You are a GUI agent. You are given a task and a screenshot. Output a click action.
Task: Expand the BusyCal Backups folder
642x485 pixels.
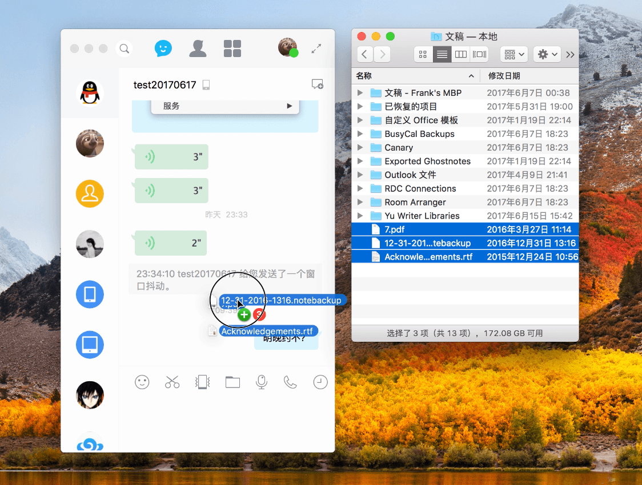pos(360,134)
